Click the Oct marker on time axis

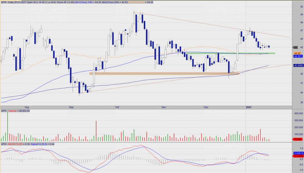click(x=117, y=108)
